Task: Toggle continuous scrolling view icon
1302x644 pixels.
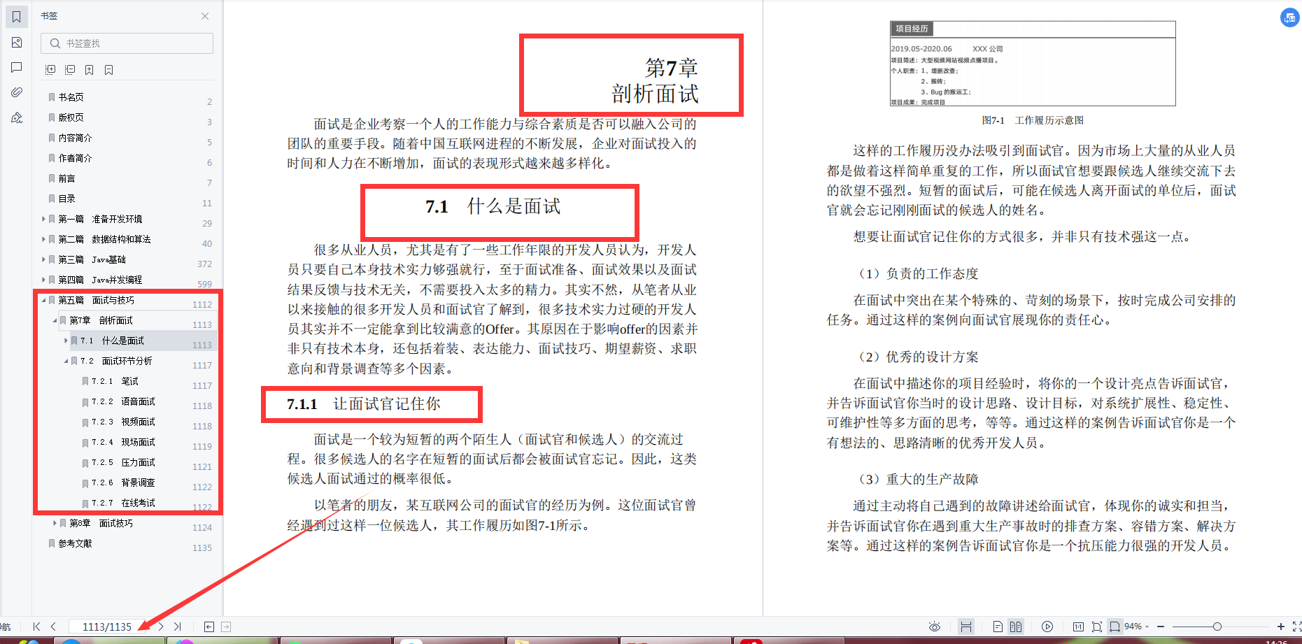Action: pyautogui.click(x=966, y=627)
